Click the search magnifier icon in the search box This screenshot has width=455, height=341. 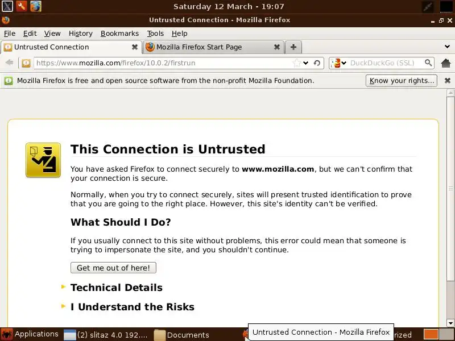tap(428, 63)
